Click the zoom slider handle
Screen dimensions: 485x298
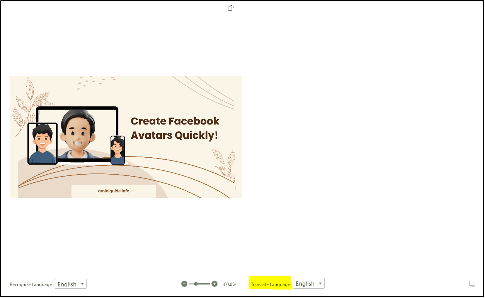[197, 284]
